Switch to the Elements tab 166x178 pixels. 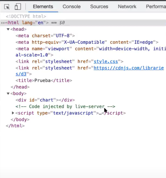[43, 7]
